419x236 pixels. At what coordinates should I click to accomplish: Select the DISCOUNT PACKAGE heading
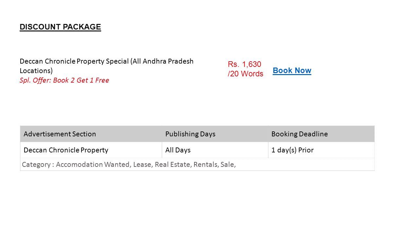(60, 27)
